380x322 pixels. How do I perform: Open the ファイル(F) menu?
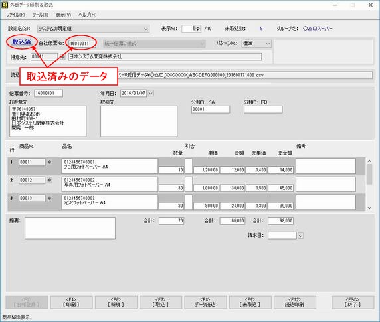pyautogui.click(x=15, y=15)
